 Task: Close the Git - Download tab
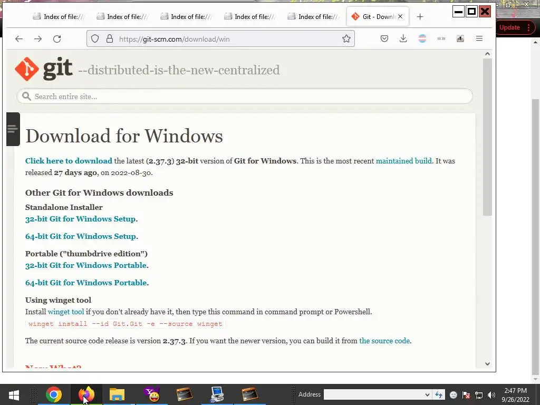coord(400,16)
